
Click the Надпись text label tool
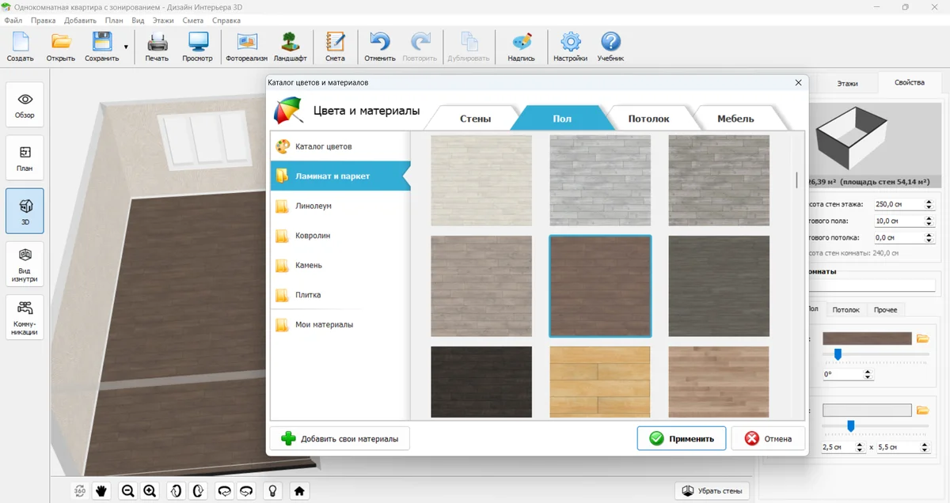tap(521, 47)
